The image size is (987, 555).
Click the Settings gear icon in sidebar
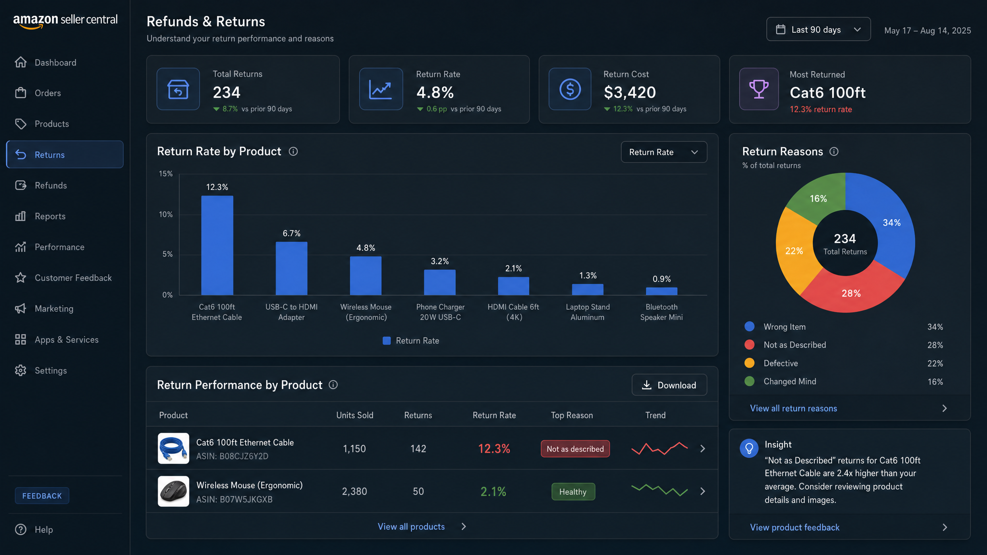(21, 370)
